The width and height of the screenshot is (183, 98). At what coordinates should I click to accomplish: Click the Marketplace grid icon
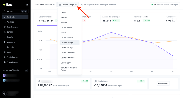pos(96,81)
